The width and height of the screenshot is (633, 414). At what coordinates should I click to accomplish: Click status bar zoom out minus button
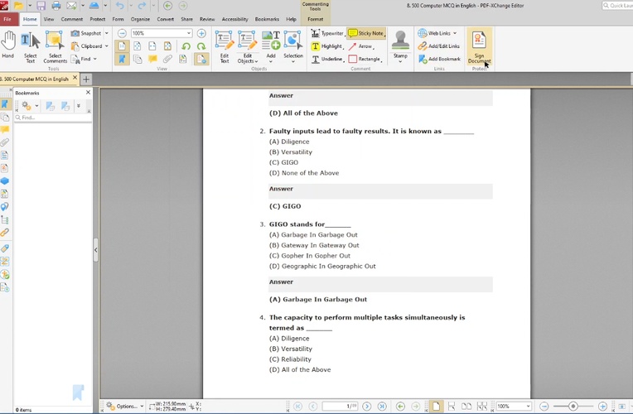pos(544,407)
